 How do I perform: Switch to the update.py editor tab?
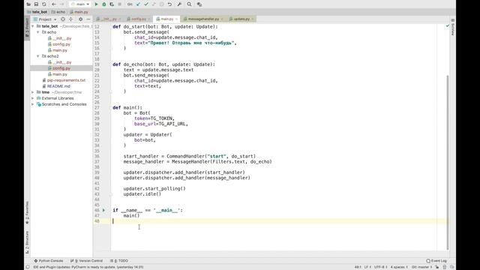[241, 19]
